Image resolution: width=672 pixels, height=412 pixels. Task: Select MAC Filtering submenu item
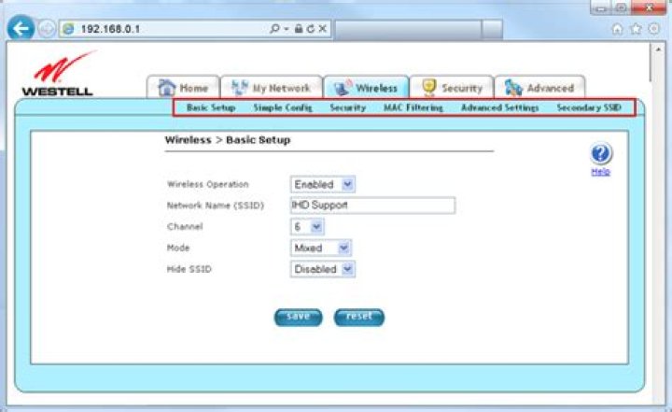pyautogui.click(x=413, y=108)
